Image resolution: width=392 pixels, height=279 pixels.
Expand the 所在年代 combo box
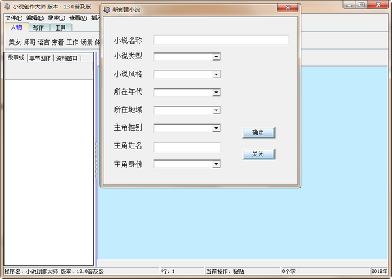[x=216, y=93]
